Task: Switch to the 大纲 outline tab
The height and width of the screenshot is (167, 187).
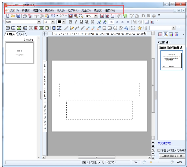Action: (21, 34)
